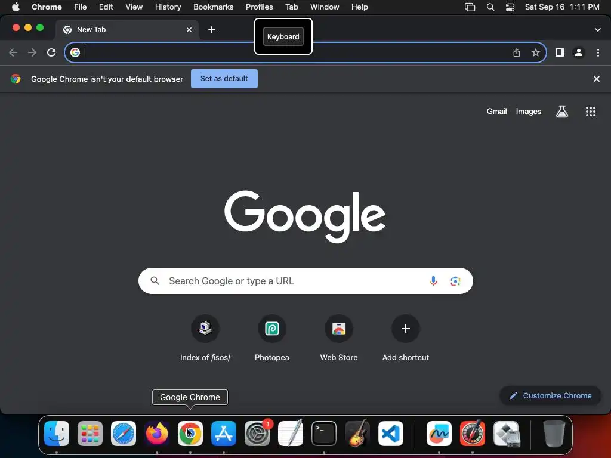Open Chrome three-dot menu

(x=598, y=52)
